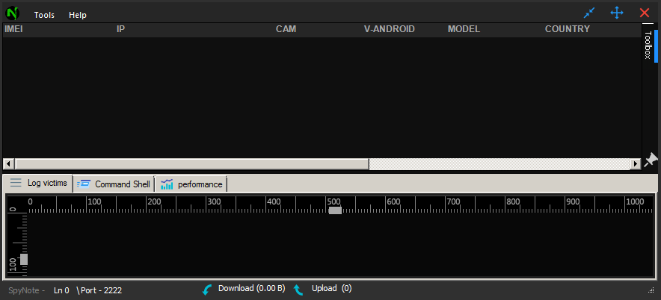The image size is (661, 300).
Task: Switch to the Log victims tab
Action: [x=39, y=183]
